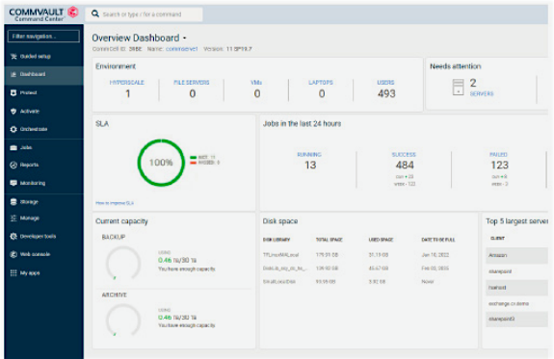
Task: Open the SERVERS needs attention link
Action: 482,94
